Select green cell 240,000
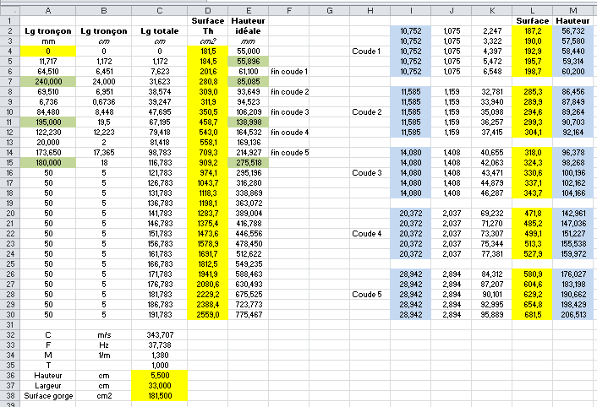The image size is (597, 407). (x=48, y=81)
